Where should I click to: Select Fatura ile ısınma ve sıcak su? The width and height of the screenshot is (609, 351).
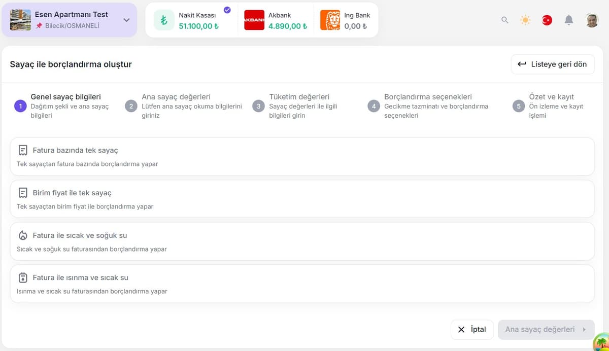click(302, 284)
